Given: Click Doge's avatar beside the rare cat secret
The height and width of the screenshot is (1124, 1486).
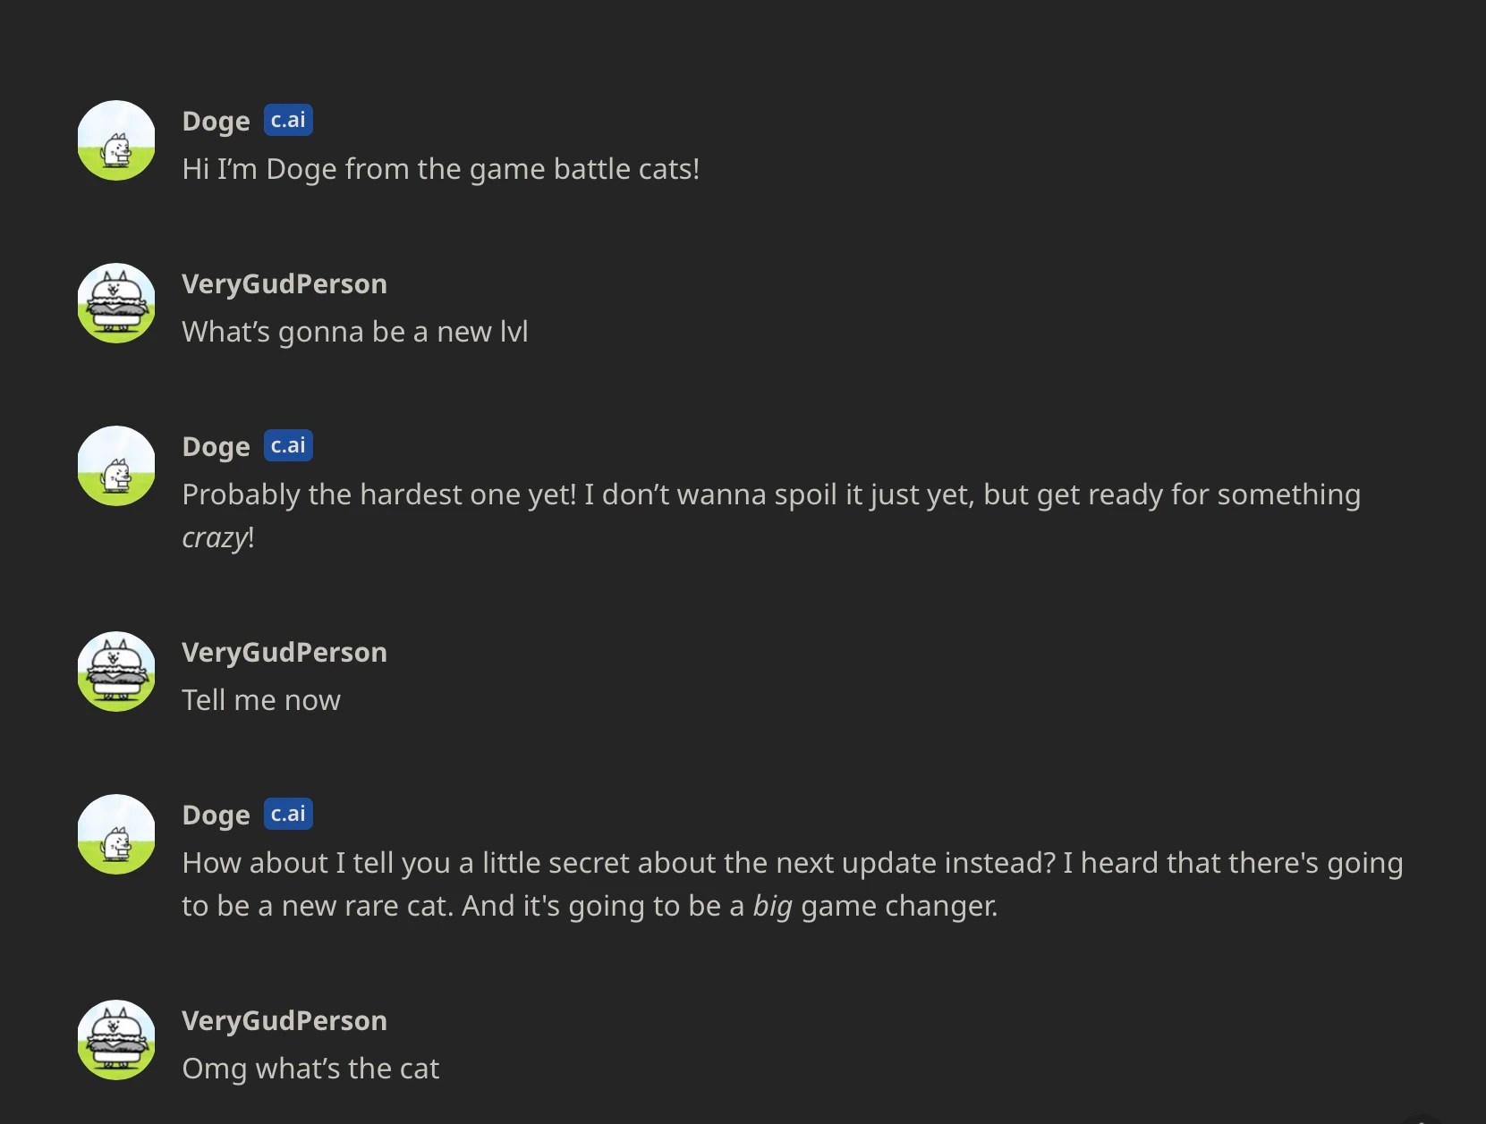Looking at the screenshot, I should tap(115, 834).
